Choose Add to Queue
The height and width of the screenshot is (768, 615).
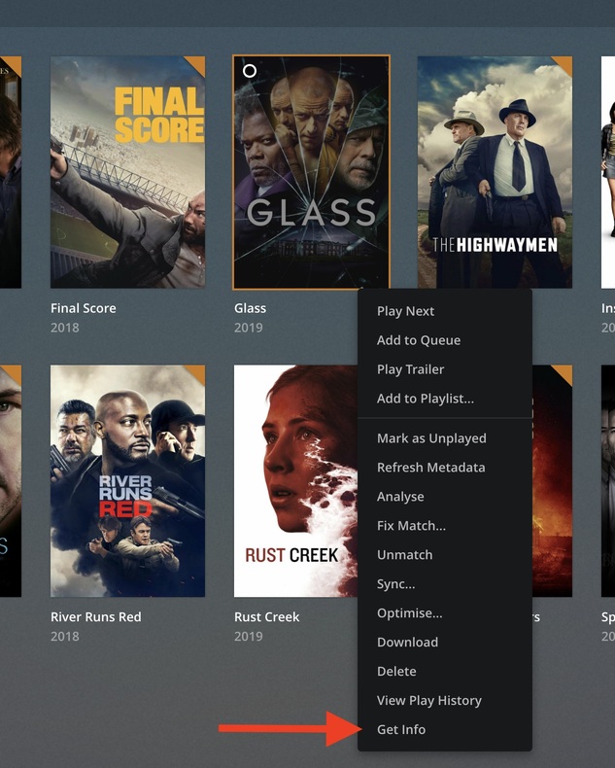click(419, 340)
